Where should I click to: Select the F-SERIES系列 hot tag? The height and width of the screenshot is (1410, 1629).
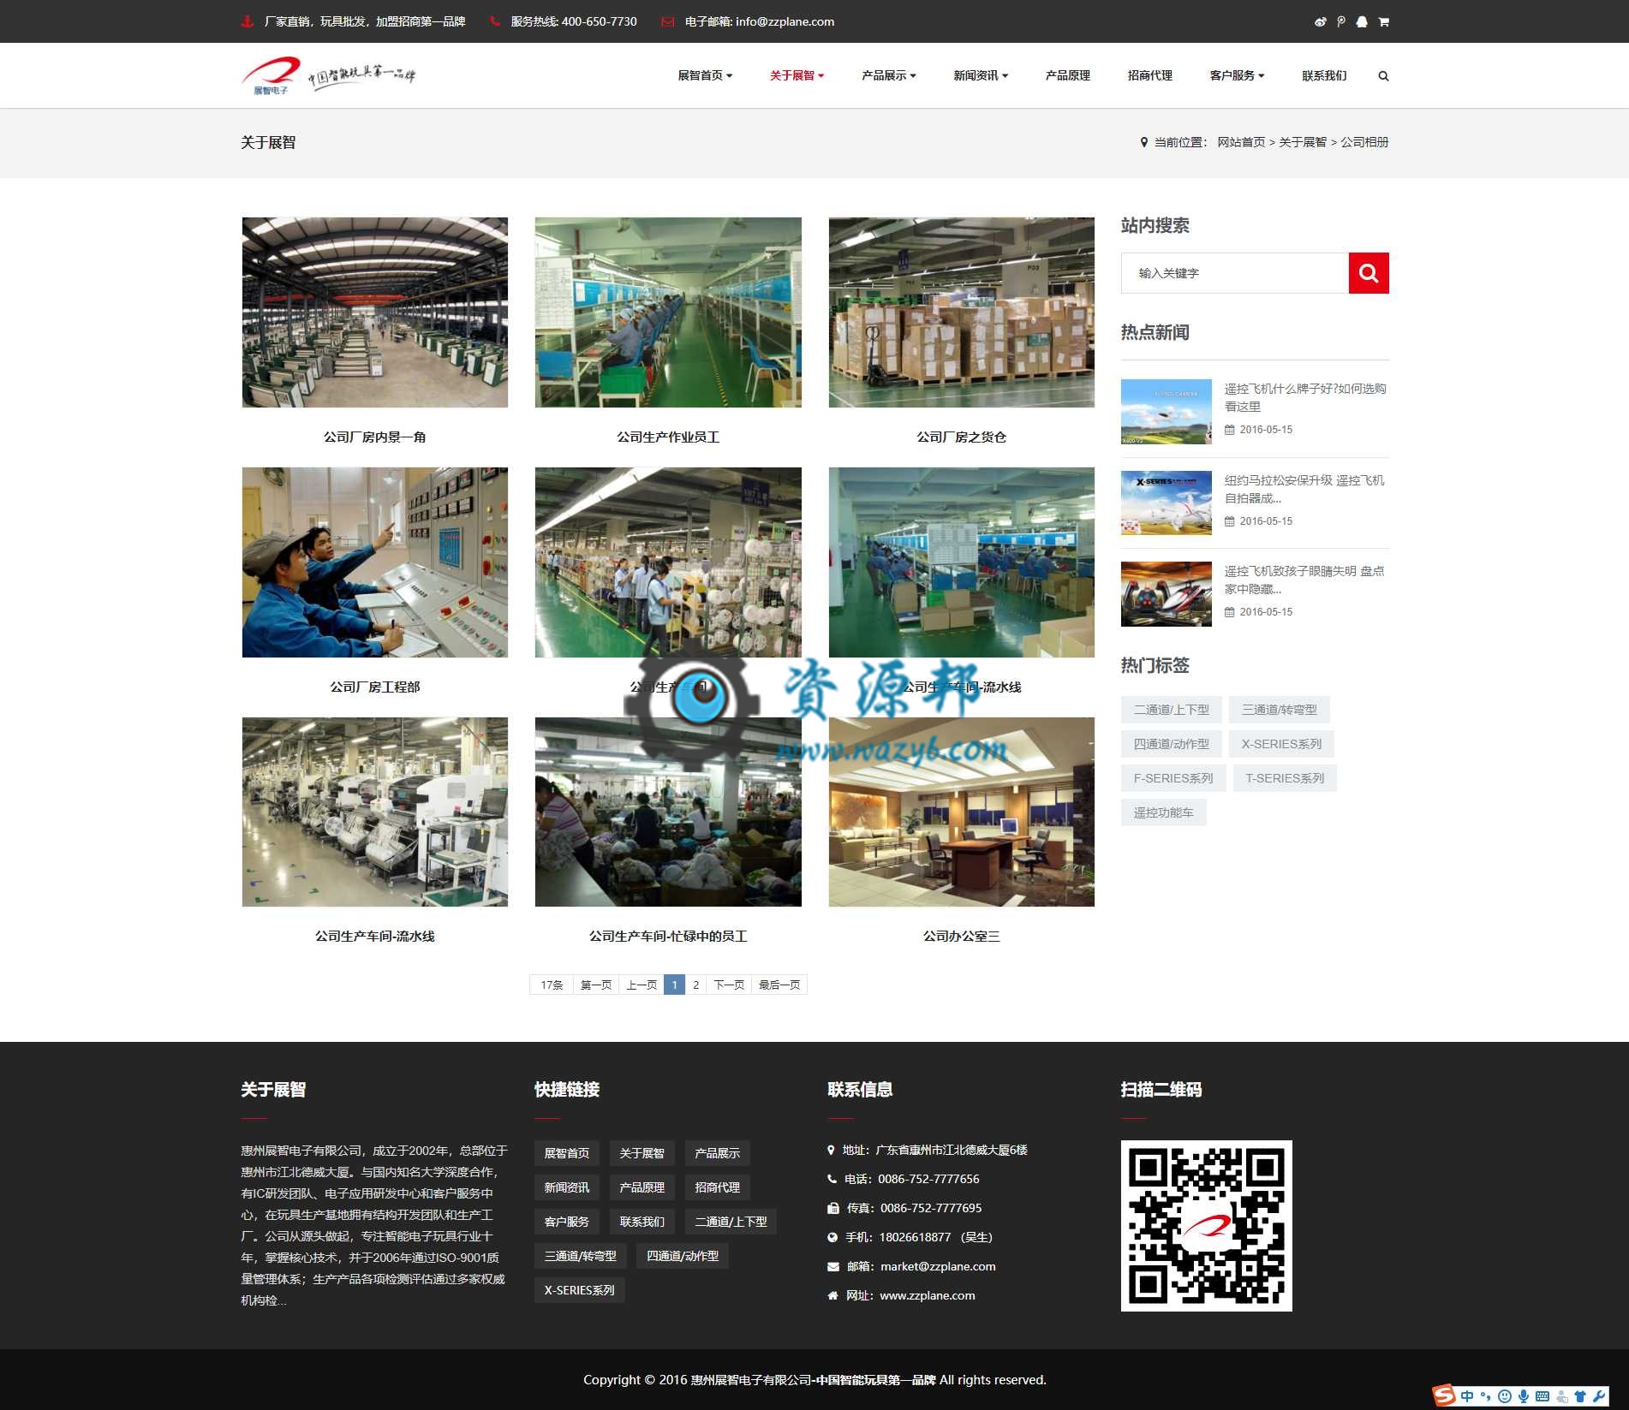click(1173, 778)
